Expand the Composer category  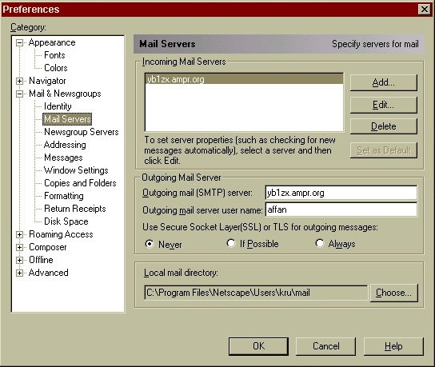click(19, 247)
